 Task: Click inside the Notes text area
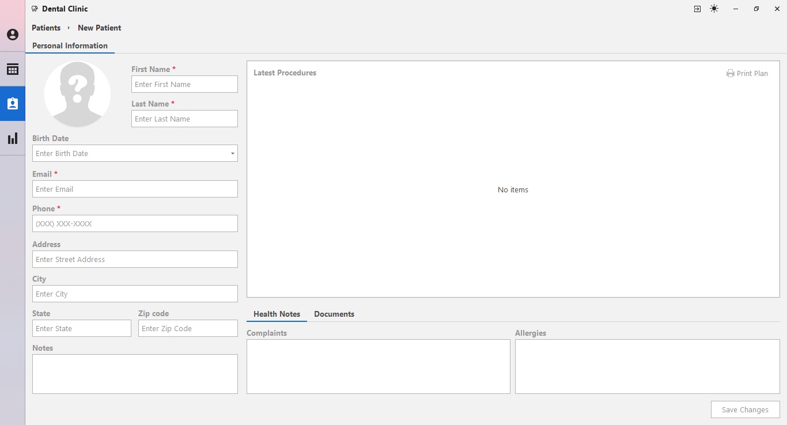point(135,374)
